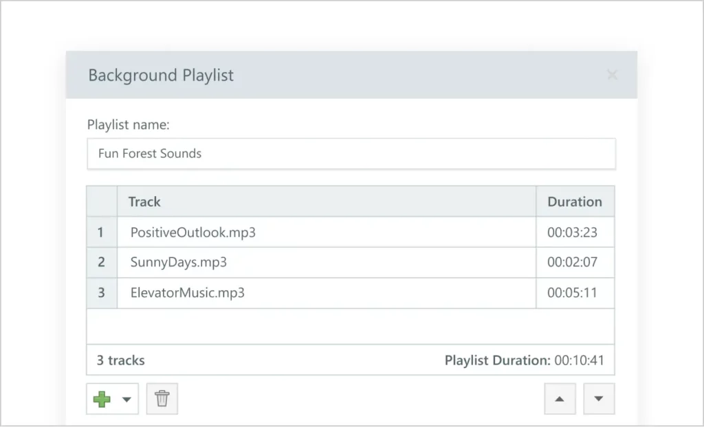Select the ElevatorMusic.mp3 track
Viewport: 704px width, 427px height.
point(188,292)
